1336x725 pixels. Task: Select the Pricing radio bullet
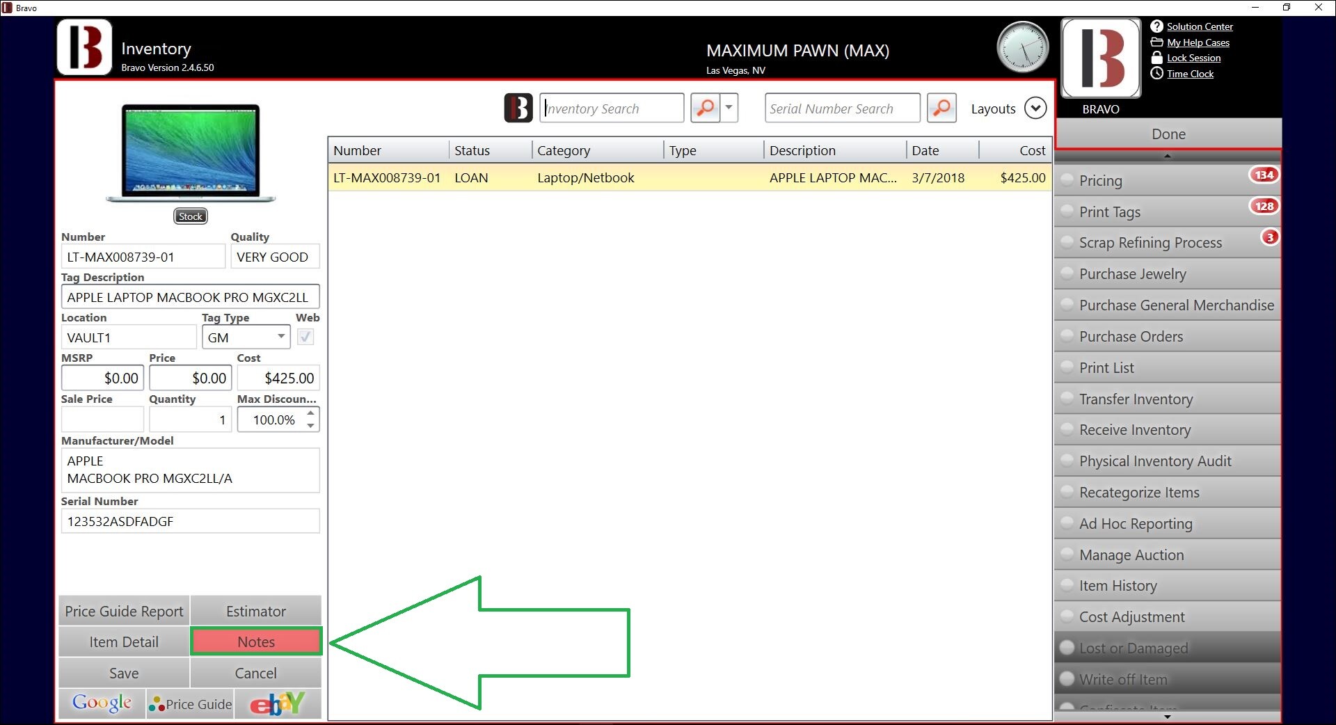click(1067, 180)
